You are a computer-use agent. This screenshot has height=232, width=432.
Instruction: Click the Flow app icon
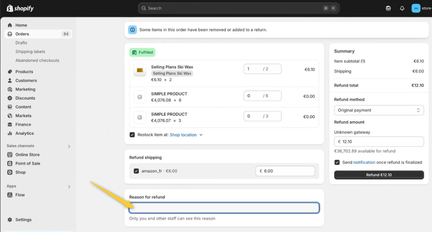10,195
